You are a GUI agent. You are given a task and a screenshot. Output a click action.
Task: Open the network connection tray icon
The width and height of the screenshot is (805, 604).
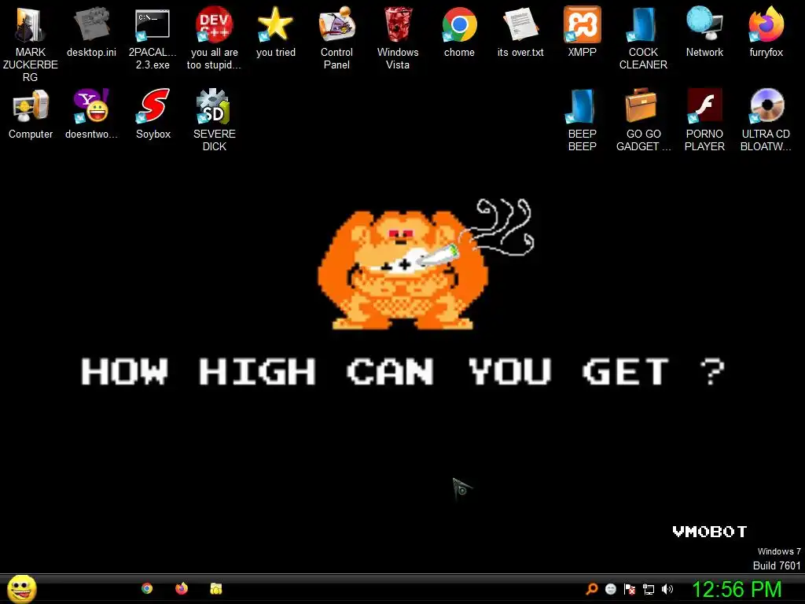click(x=649, y=589)
